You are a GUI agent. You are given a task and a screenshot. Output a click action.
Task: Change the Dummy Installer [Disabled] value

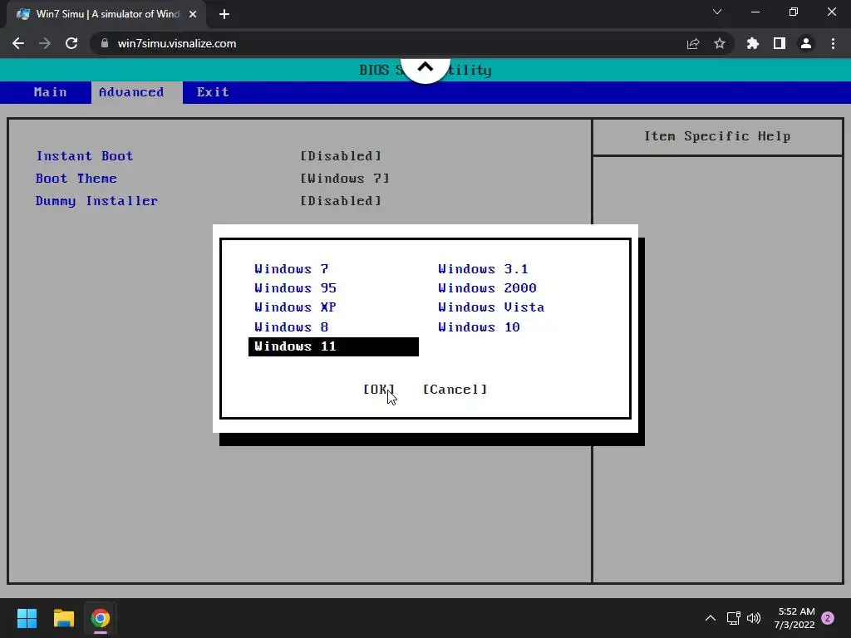coord(341,201)
